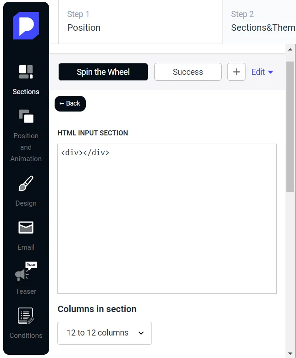Open the 12 to 12 columns dropdown
This screenshot has width=296, height=358.
[105, 333]
